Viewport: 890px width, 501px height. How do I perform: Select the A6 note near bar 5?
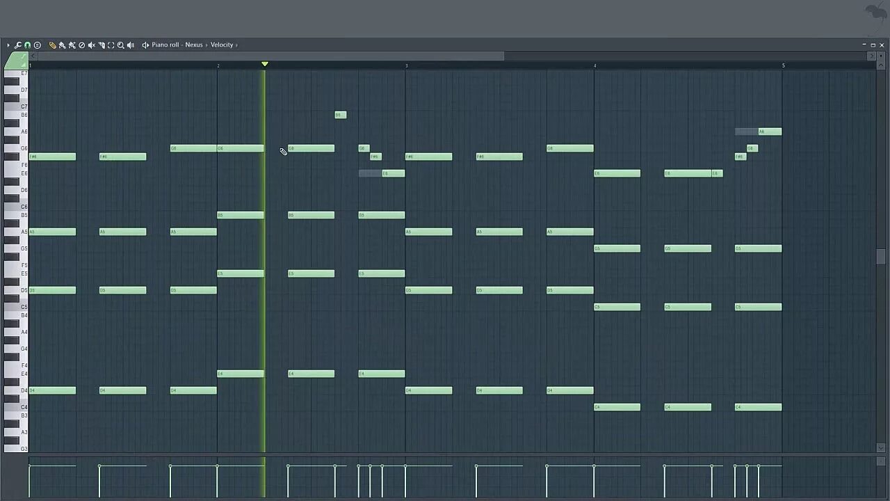(x=770, y=132)
